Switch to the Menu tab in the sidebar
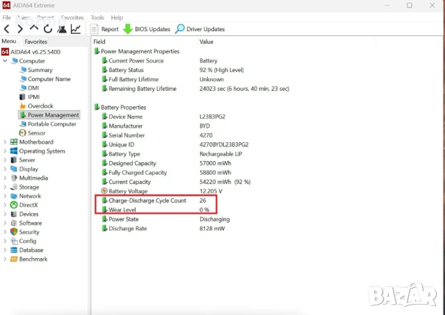This screenshot has width=445, height=315. tap(9, 42)
